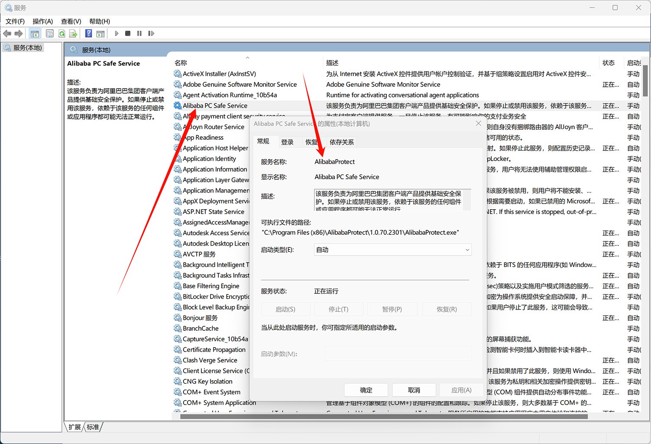This screenshot has height=444, width=651.
Task: Switch to the 扩展 tab at the bottom
Action: pyautogui.click(x=75, y=427)
